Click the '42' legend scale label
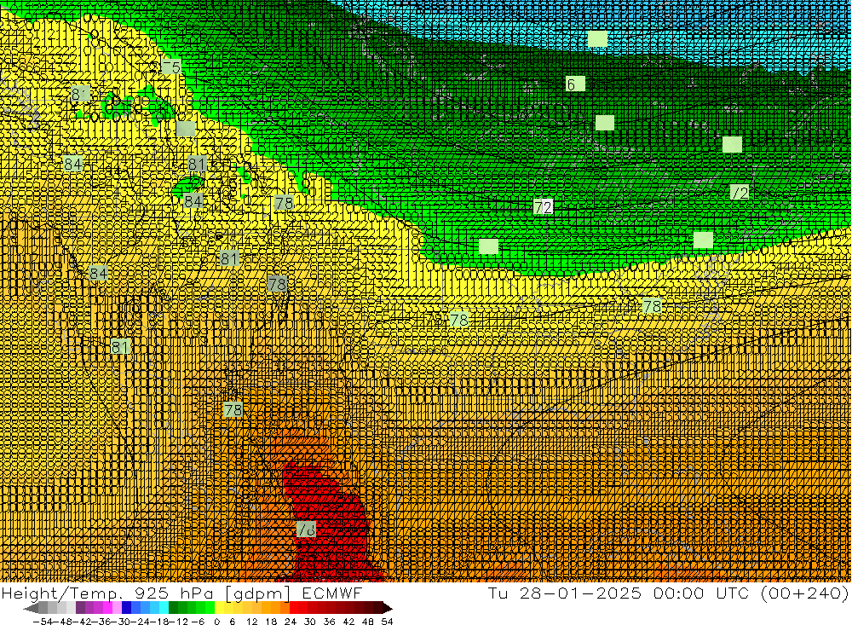This screenshot has height=625, width=852. [x=348, y=622]
